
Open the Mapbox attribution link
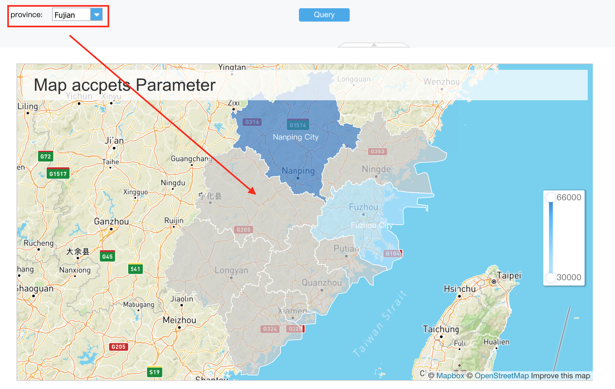tap(451, 376)
